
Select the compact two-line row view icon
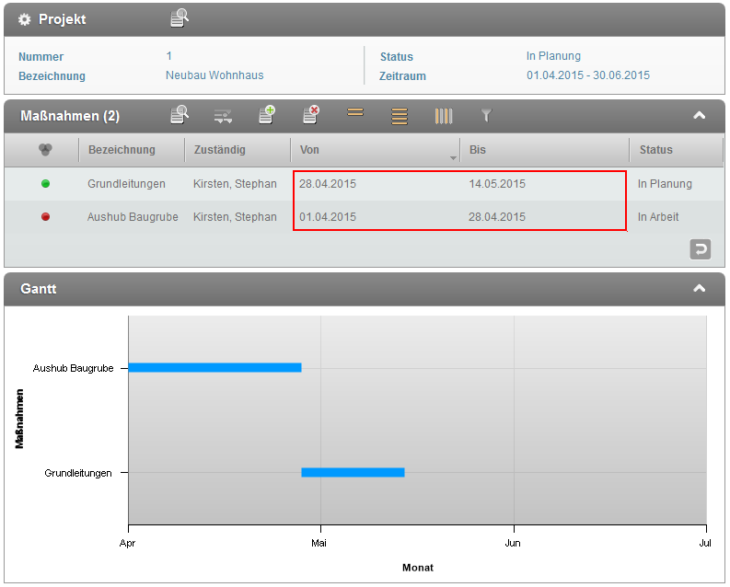355,114
